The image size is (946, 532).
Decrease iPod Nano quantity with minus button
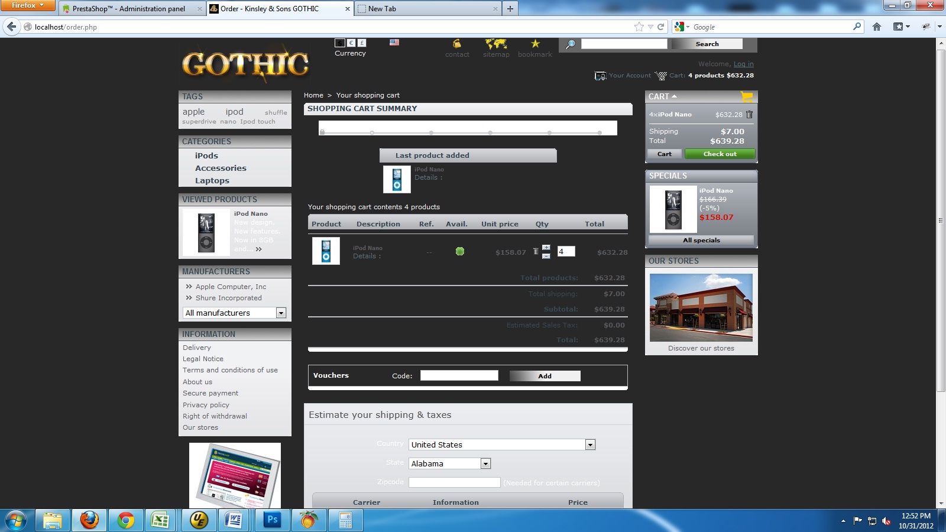tap(546, 256)
